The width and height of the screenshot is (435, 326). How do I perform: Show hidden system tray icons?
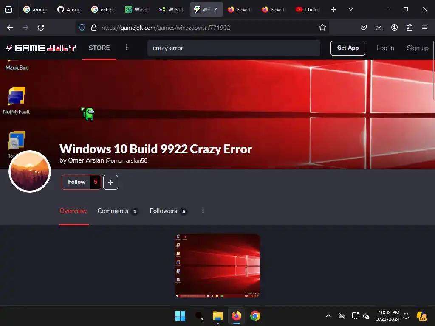click(x=328, y=316)
